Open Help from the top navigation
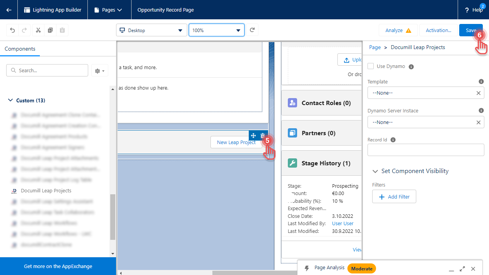489x275 pixels. [x=473, y=10]
